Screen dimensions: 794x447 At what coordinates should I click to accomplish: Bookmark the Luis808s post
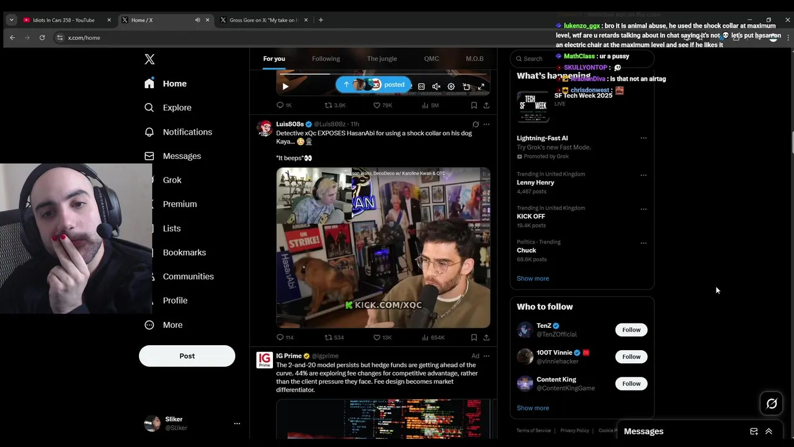(x=474, y=338)
